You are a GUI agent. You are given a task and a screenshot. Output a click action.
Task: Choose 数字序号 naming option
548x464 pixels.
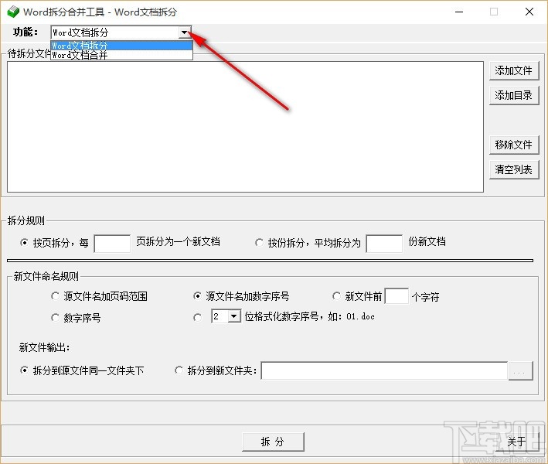pos(55,318)
